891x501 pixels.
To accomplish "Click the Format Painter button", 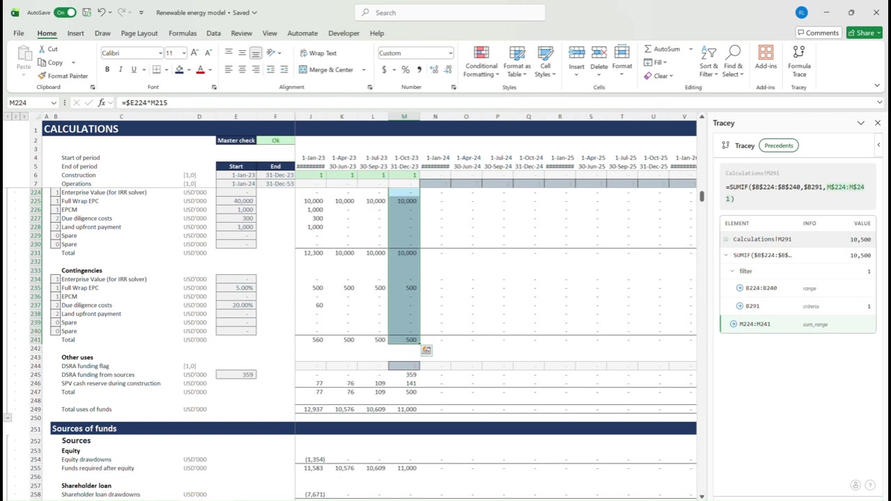I will [x=63, y=76].
